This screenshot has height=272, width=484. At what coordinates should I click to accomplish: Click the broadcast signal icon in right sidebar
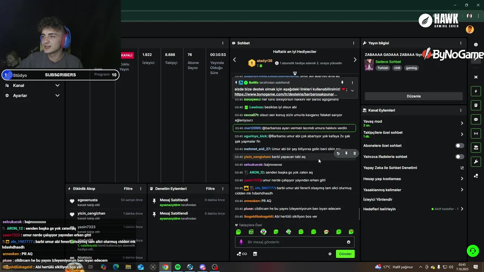tap(476, 133)
